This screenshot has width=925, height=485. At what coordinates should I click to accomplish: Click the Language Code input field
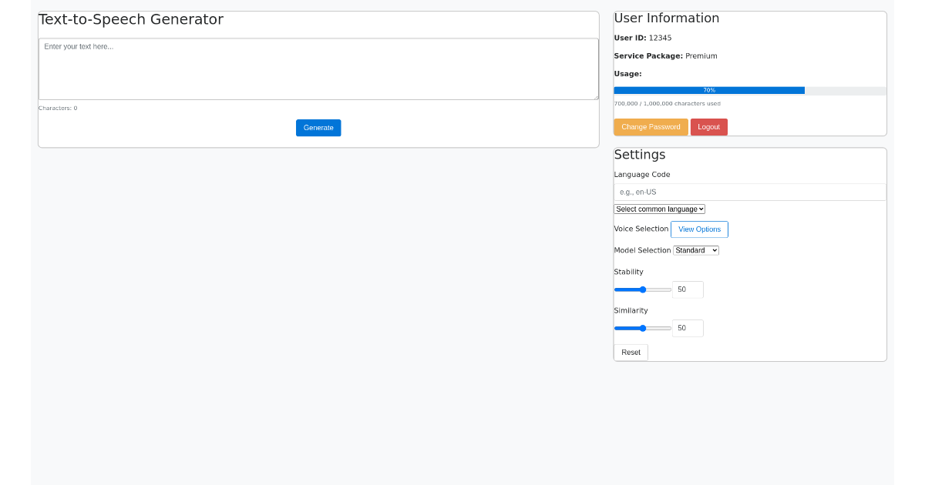click(749, 192)
